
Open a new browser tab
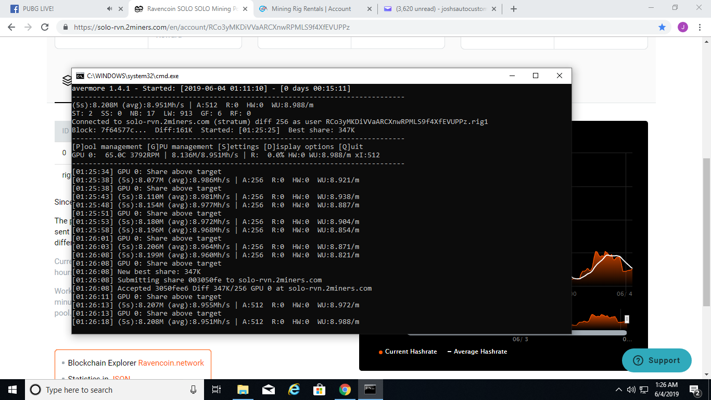[514, 9]
